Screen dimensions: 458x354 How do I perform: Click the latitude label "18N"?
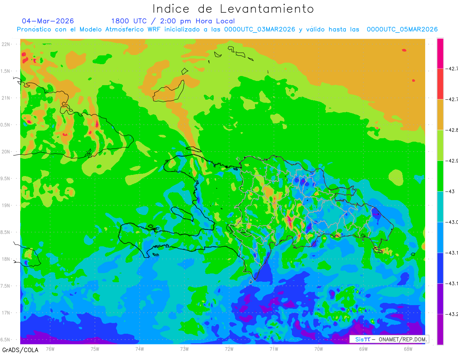tap(6, 259)
